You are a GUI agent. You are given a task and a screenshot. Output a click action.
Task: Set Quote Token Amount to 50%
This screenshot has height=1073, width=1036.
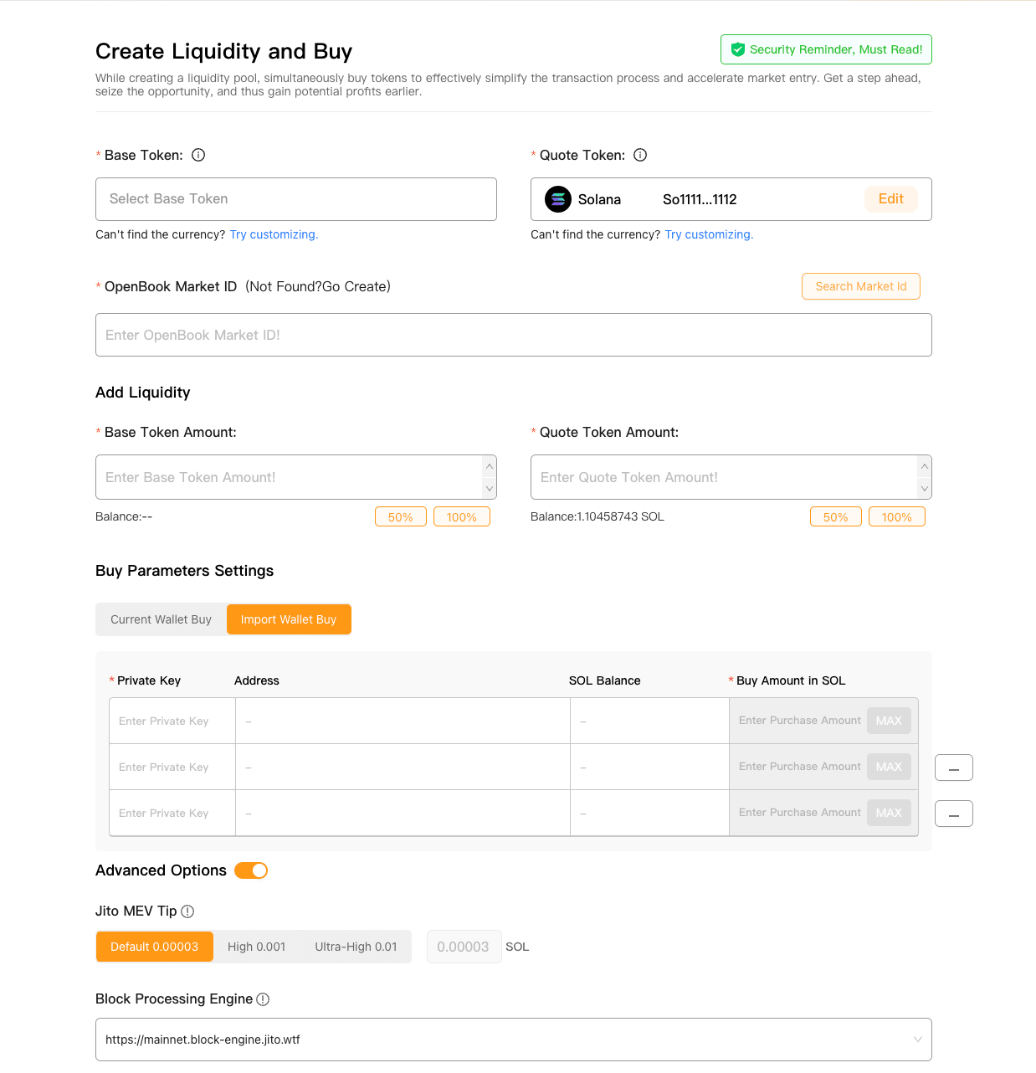coord(835,517)
